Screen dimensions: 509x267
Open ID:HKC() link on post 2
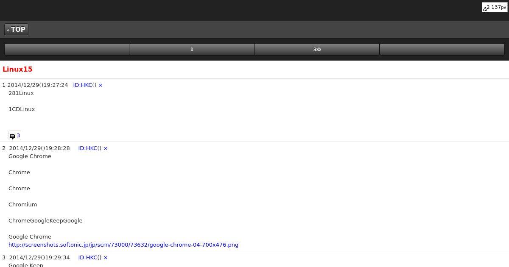(90, 148)
